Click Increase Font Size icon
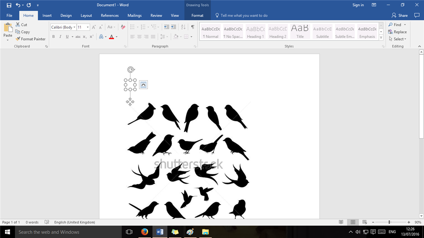 (x=94, y=27)
